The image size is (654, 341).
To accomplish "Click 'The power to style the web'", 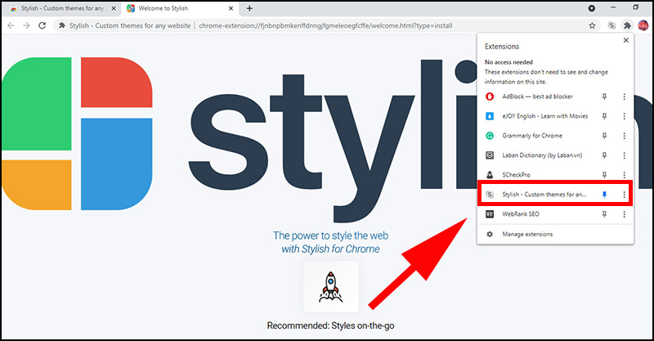I will (331, 236).
